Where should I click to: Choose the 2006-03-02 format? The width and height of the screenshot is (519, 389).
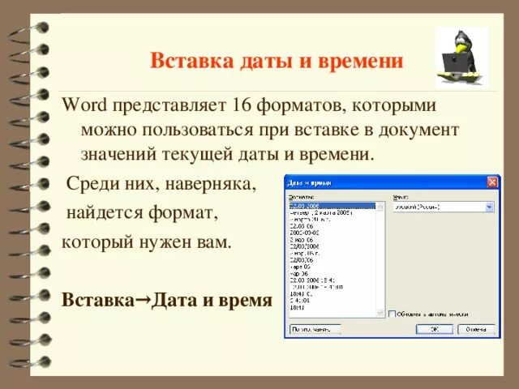[x=332, y=233]
